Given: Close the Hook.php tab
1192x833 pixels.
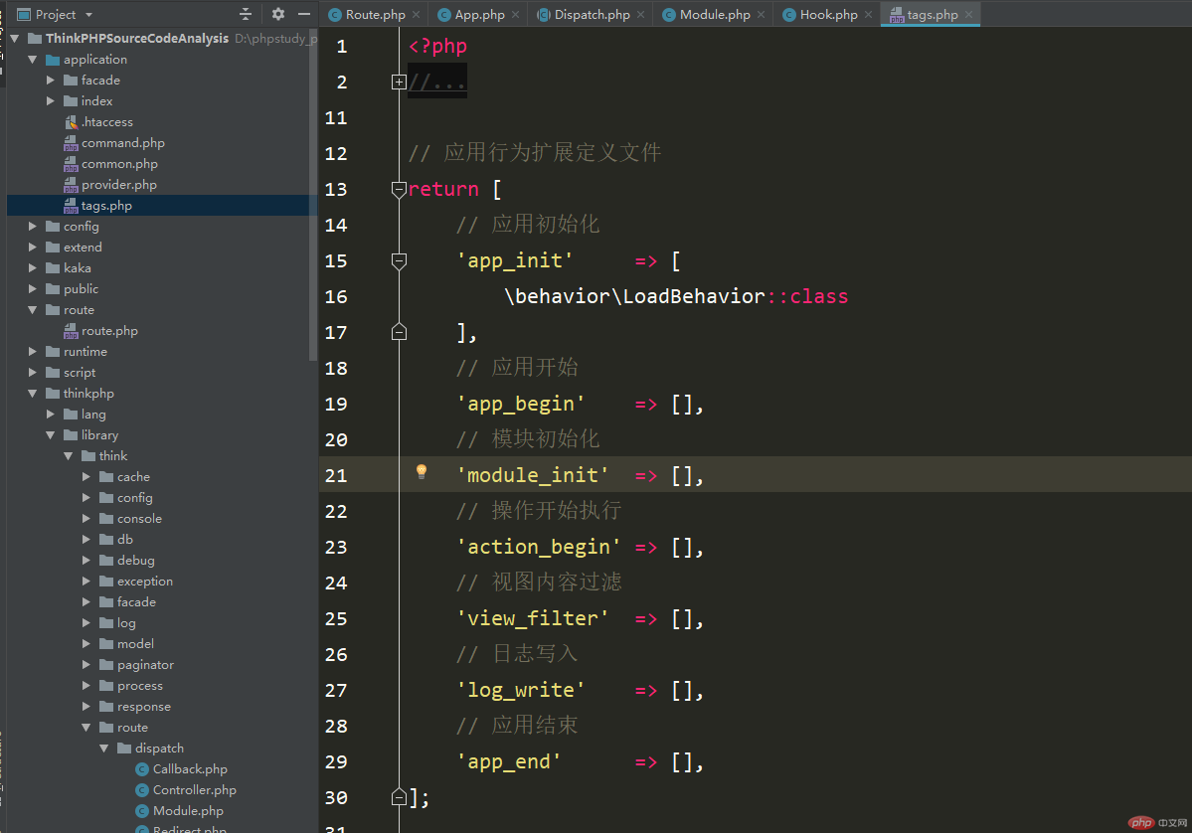Looking at the screenshot, I should pyautogui.click(x=868, y=15).
